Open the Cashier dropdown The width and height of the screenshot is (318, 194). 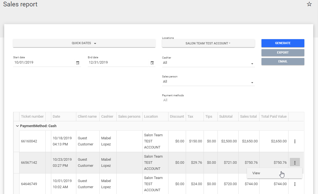[x=208, y=63]
